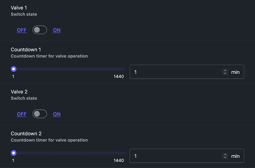The height and width of the screenshot is (168, 255).
Task: Increase Countdown 1 with the stepper up arrow
Action: (225, 71)
